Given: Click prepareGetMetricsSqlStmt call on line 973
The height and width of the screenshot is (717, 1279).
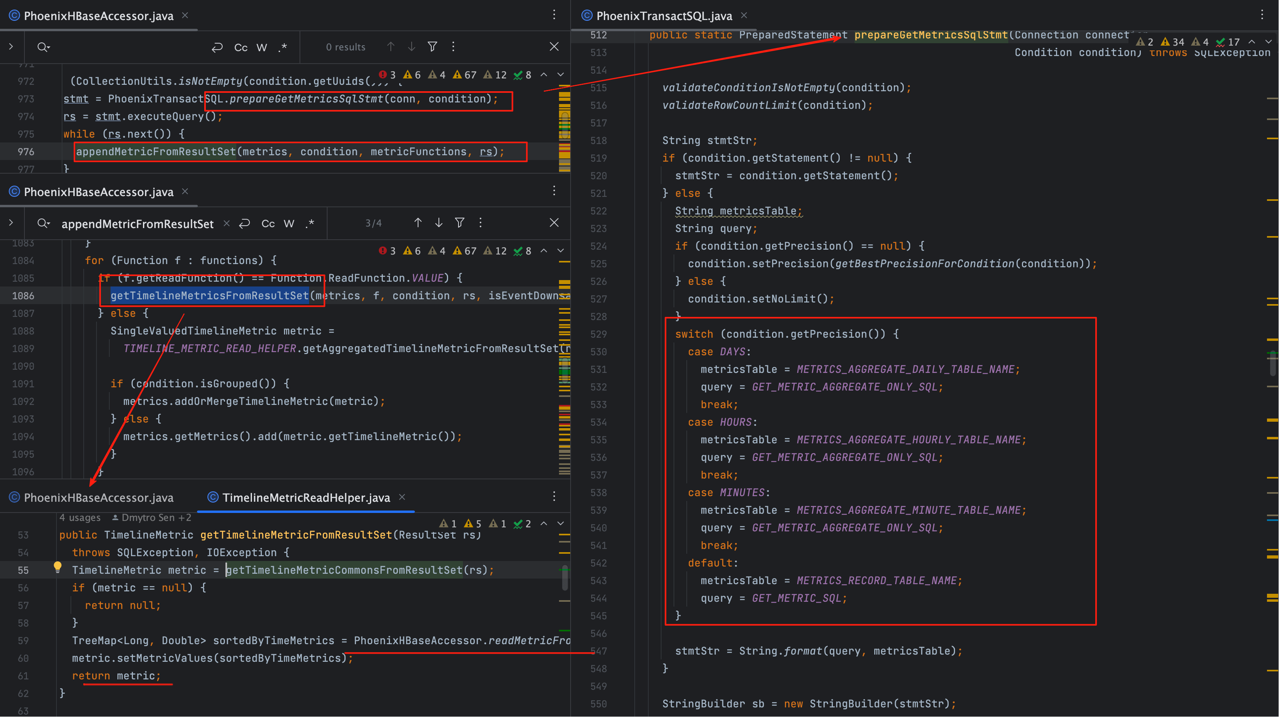Looking at the screenshot, I should (x=306, y=99).
